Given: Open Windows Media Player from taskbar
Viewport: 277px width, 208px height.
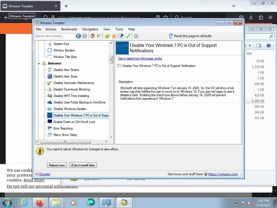Looking at the screenshot, I should click(x=73, y=203).
